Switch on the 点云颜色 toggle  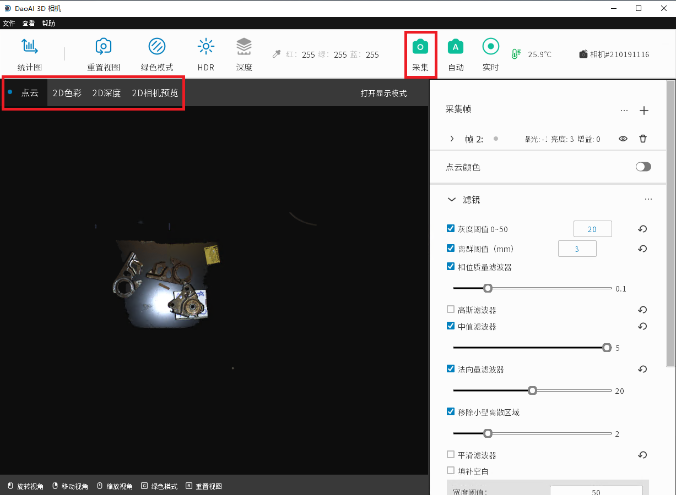[643, 167]
